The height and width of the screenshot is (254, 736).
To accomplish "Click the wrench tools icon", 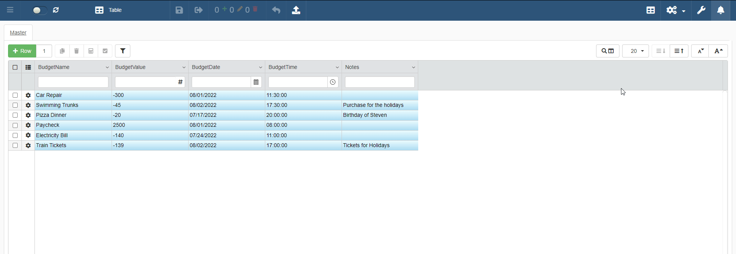I will pyautogui.click(x=701, y=10).
